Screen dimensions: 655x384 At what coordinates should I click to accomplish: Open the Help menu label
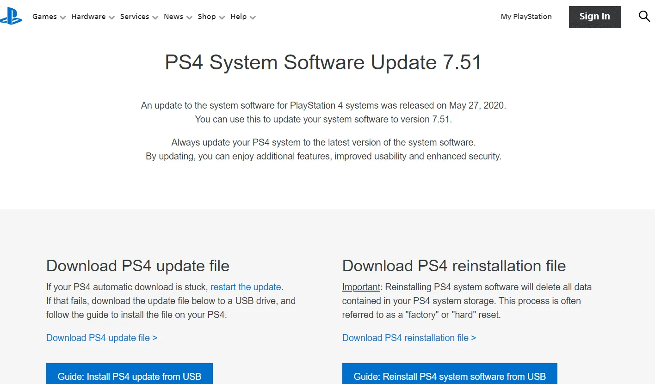(238, 17)
